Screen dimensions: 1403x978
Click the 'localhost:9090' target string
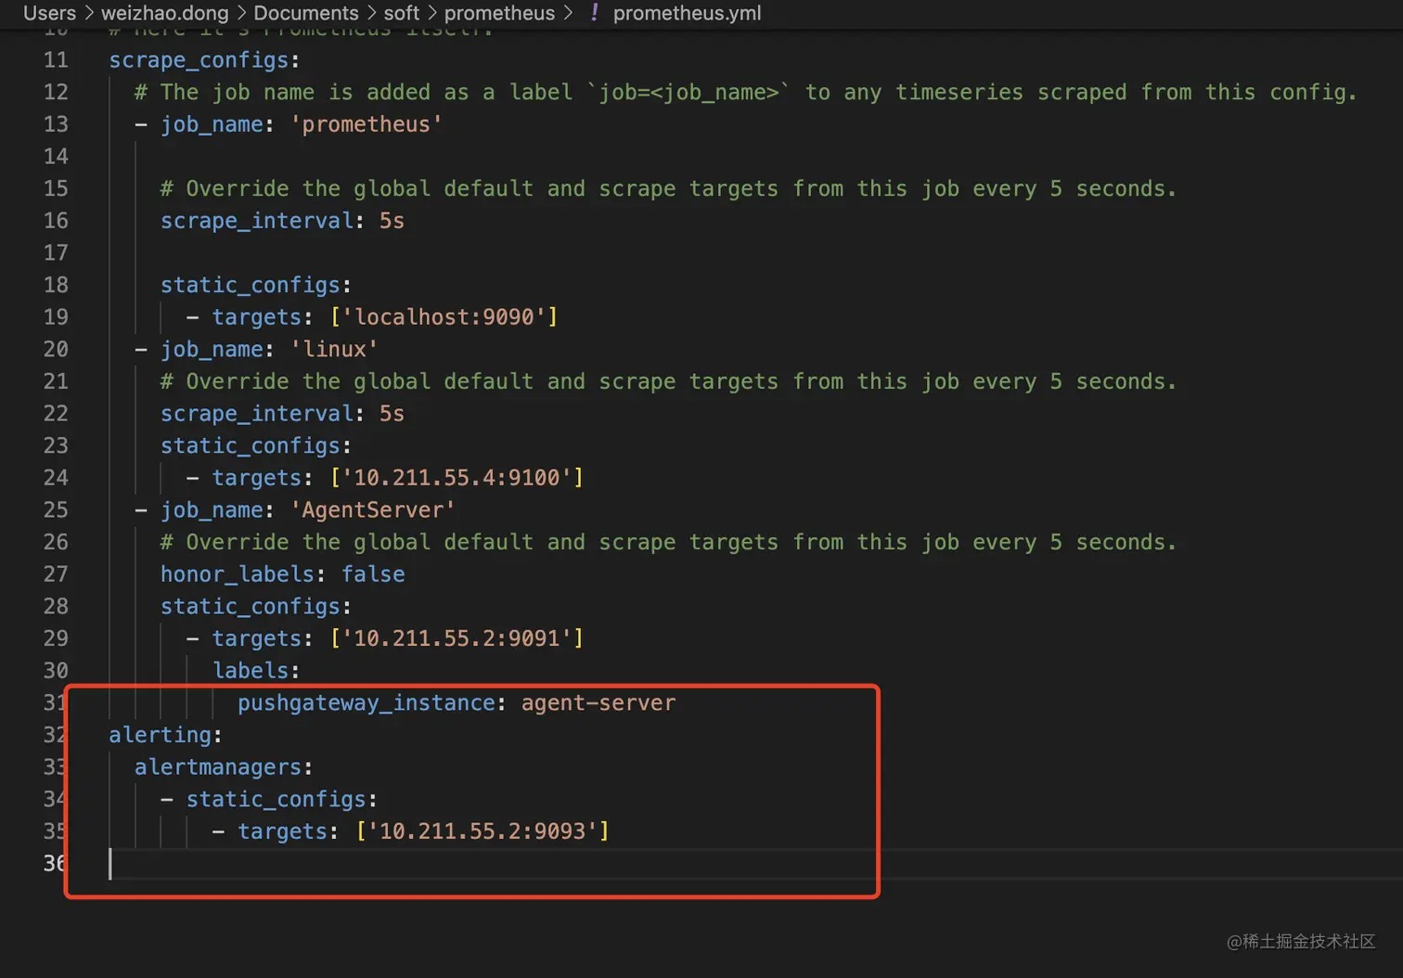[x=444, y=317]
